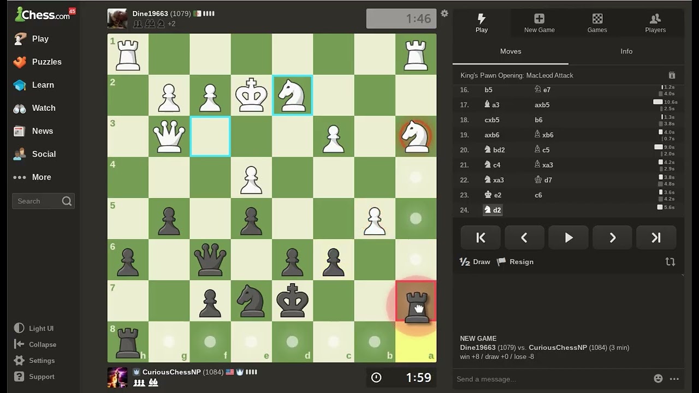699x393 pixels.
Task: Open the Chess.com home logo
Action: [45, 14]
